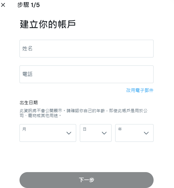Click the 電話 placeholder text

(x=27, y=74)
